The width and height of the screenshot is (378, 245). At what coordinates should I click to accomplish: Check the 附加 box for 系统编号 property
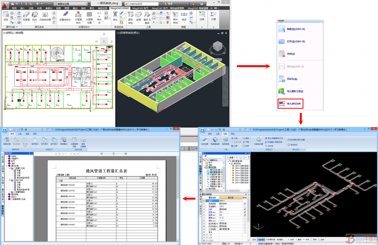[x=245, y=207]
